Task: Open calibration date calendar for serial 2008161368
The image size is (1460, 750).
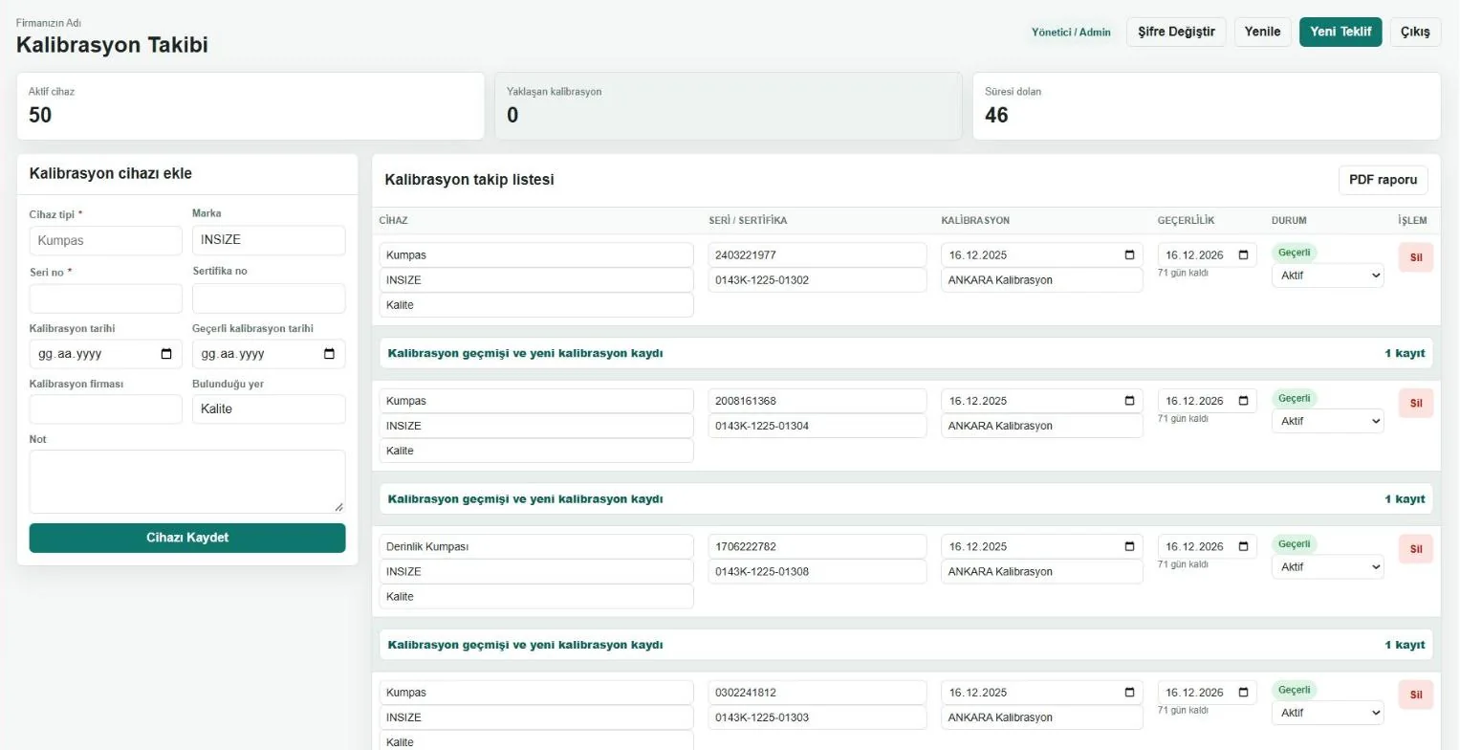Action: (x=1129, y=401)
